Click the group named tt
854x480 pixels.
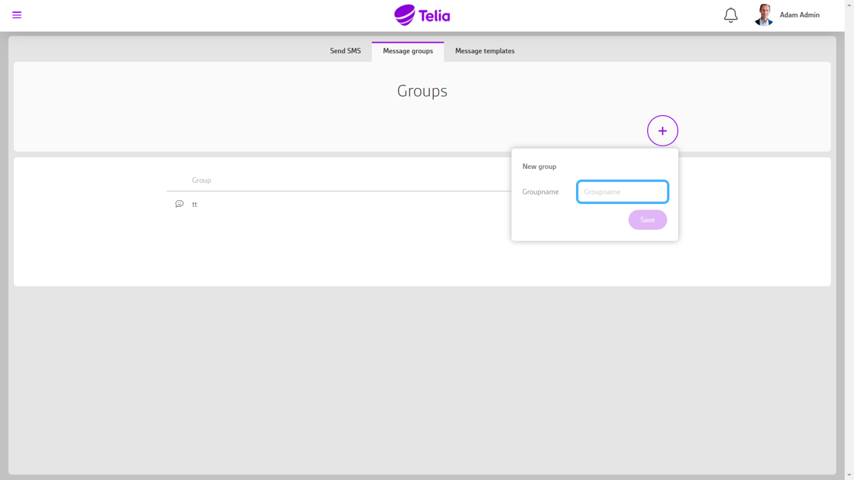[195, 204]
